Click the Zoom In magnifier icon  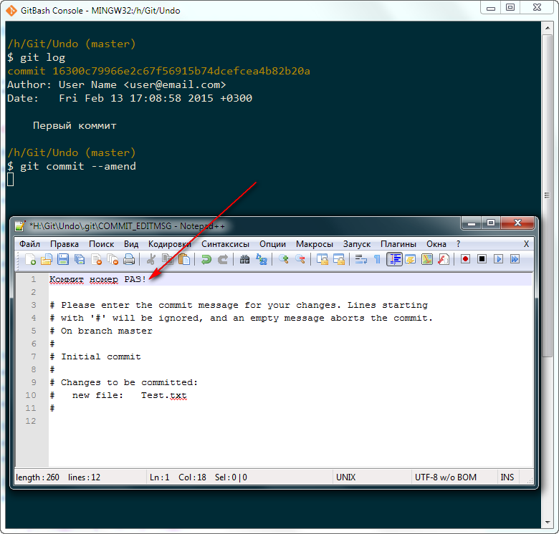pos(283,259)
